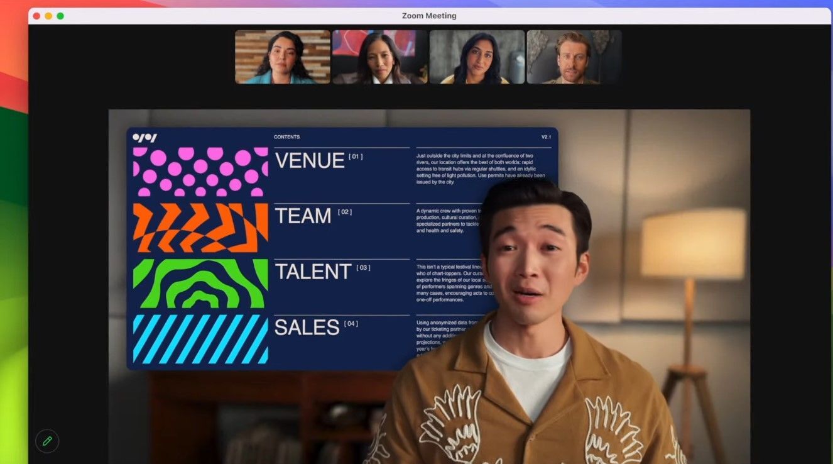Click the VENUE heading on the slide
The image size is (833, 464).
(310, 161)
